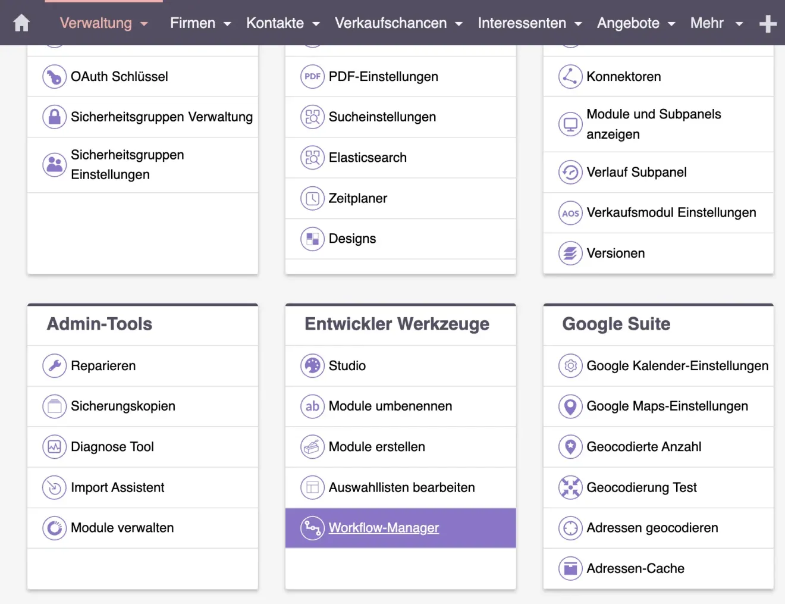The width and height of the screenshot is (785, 604).
Task: Select the Reparieren wrench icon
Action: tap(54, 366)
